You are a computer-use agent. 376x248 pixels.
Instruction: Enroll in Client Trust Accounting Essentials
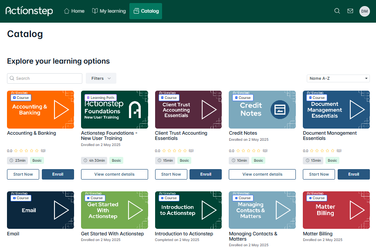[206, 174]
